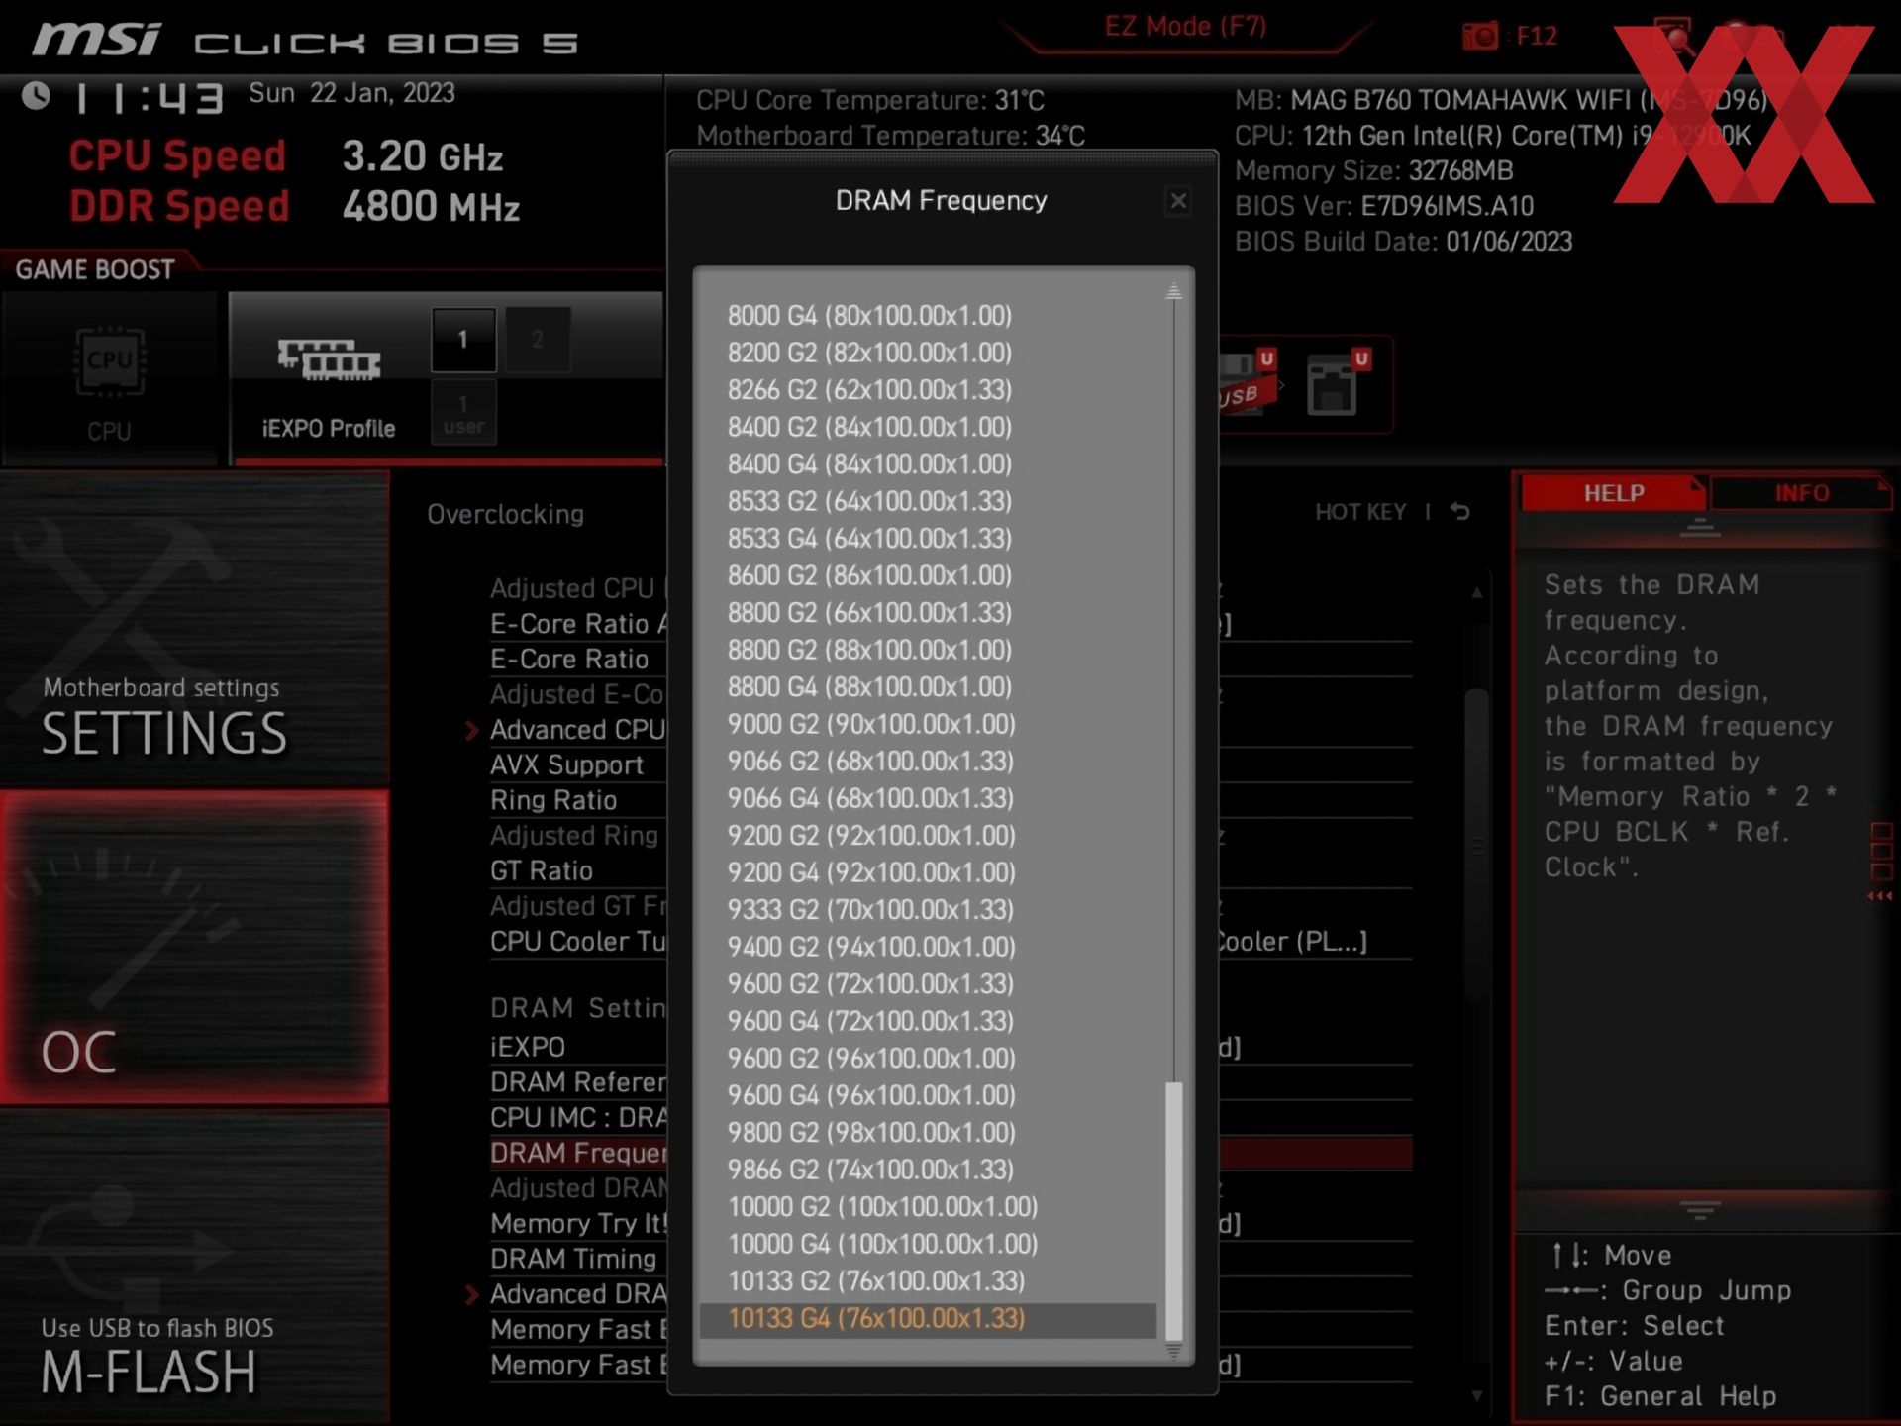Close the DRAM Frequency popup

[x=1178, y=201]
